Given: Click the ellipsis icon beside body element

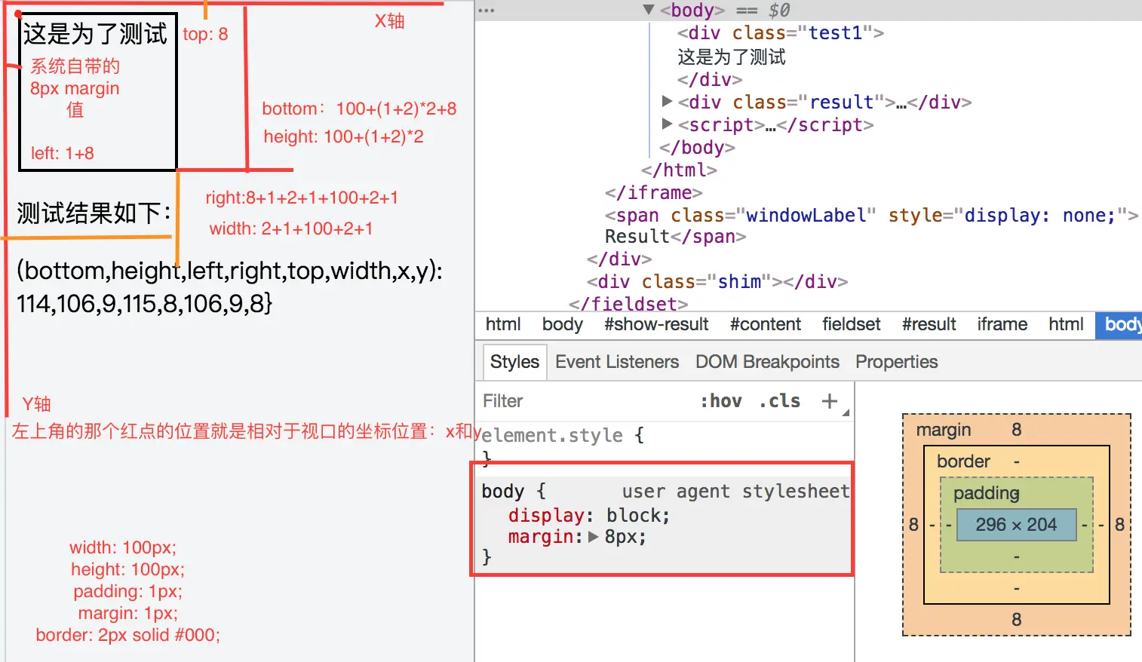Looking at the screenshot, I should [x=487, y=11].
